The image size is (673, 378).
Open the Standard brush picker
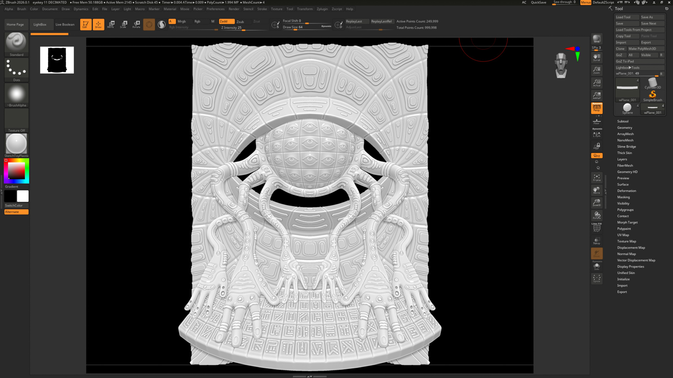point(17,44)
